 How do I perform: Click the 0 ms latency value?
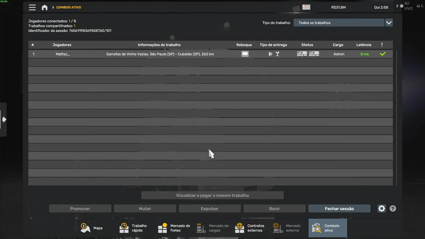[x=365, y=54]
